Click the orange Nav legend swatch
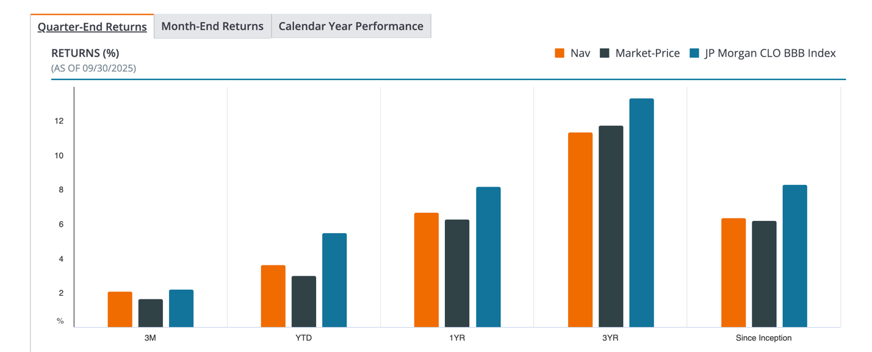This screenshot has width=872, height=352. (560, 53)
